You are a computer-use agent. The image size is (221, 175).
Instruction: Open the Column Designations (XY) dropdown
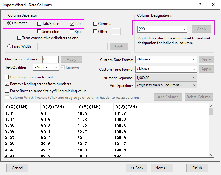tap(162, 29)
